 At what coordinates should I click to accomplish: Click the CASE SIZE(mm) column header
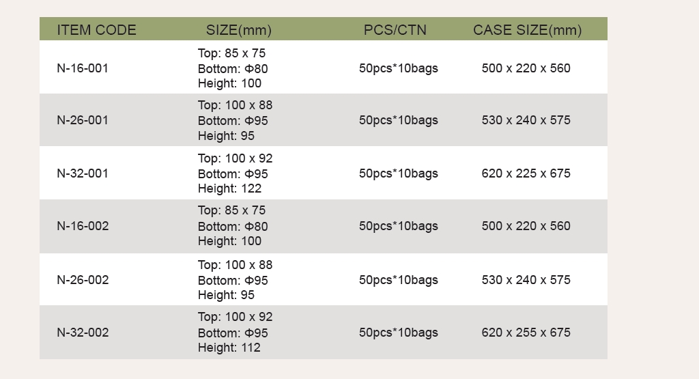[x=527, y=30]
